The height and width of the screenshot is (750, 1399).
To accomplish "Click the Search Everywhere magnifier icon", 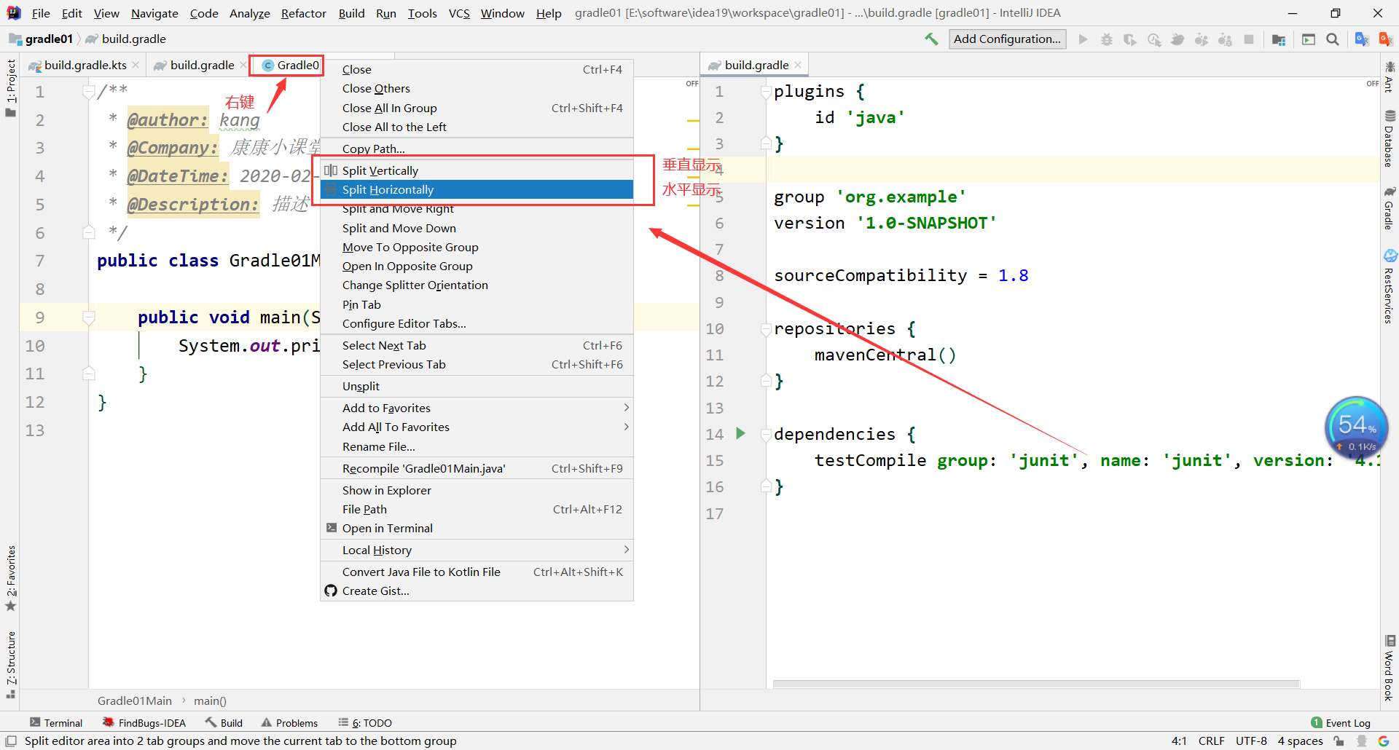I will 1333,39.
